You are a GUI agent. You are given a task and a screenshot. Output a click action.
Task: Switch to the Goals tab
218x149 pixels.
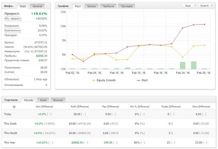[43, 100]
